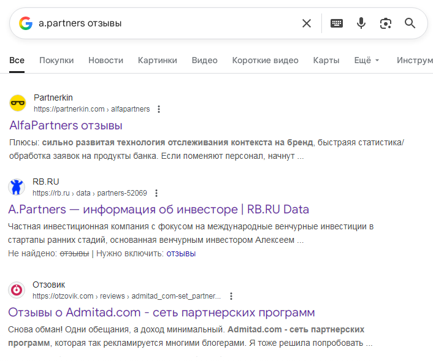Click the Partnerkin site favicon
This screenshot has height=363, width=433.
click(x=18, y=103)
